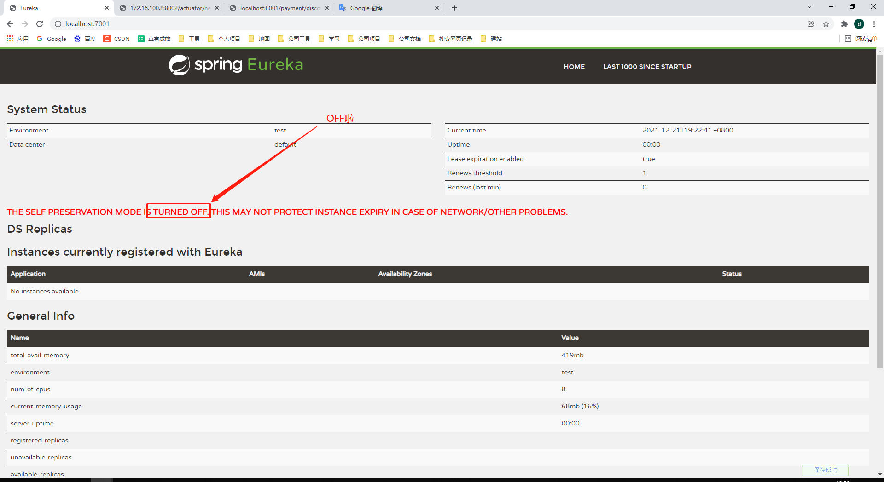Open the 阅读清单 reading list
The width and height of the screenshot is (884, 482).
coord(861,39)
